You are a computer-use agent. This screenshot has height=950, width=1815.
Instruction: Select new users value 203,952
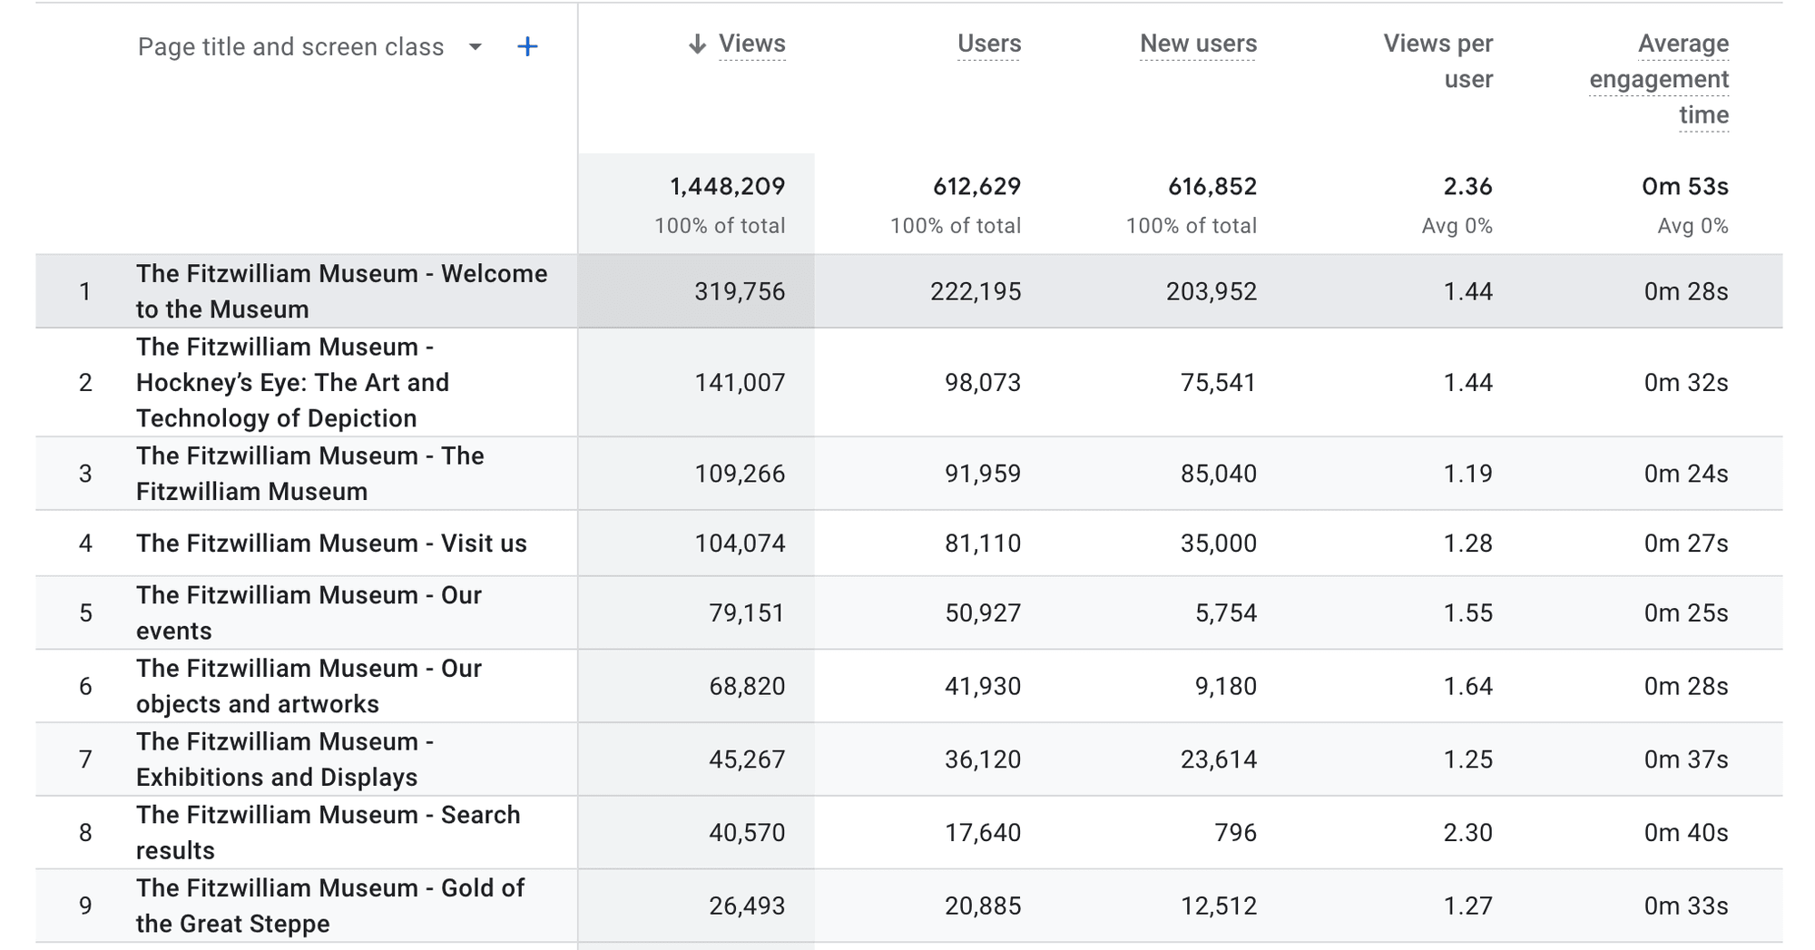pyautogui.click(x=1212, y=291)
